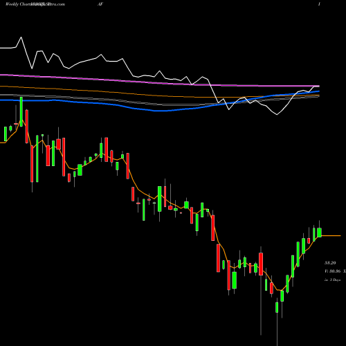346x346 pixels.
Task: Select the last green candle on the right
Action: coord(319,233)
